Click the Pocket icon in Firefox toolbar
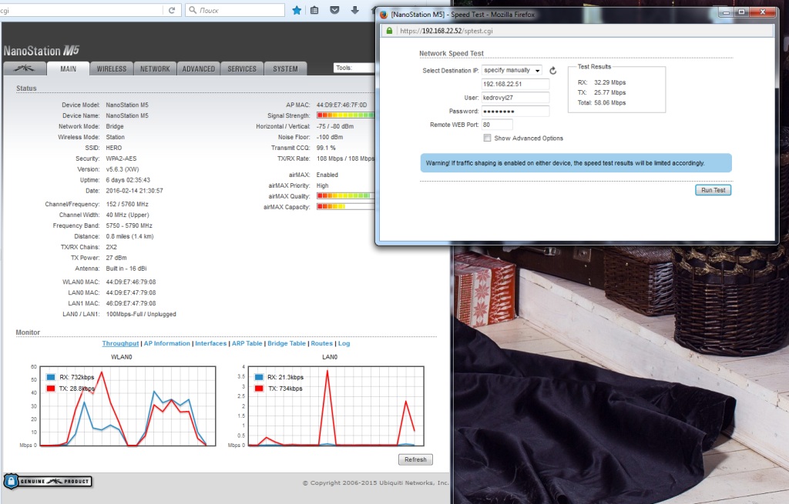Viewport: 789px width, 504px height. [334, 10]
